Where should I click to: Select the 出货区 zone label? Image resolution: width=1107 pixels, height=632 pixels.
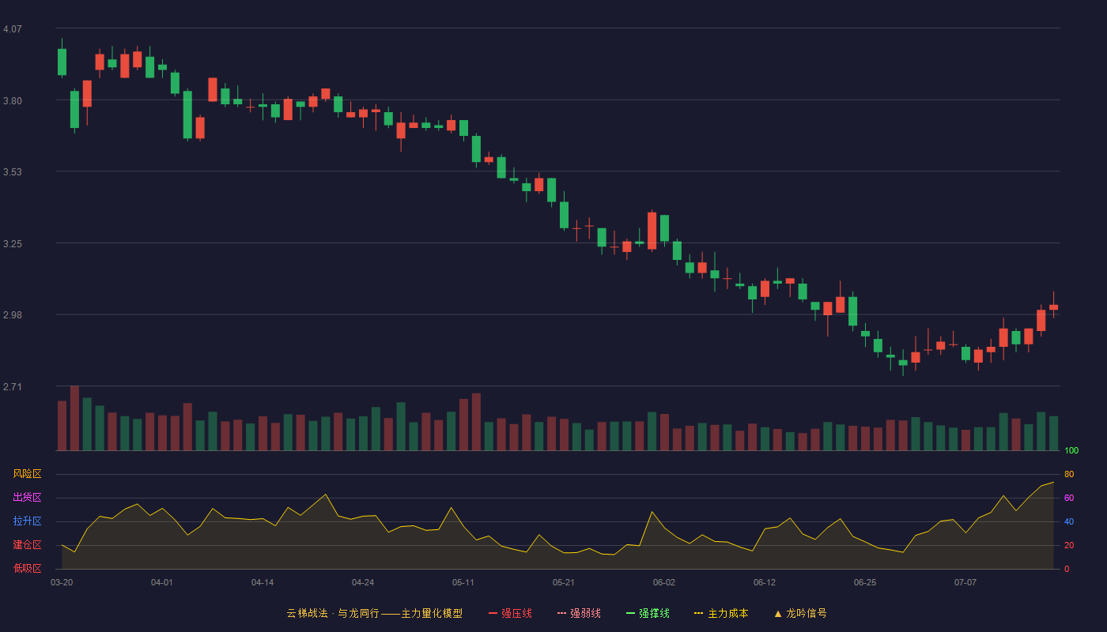tap(27, 498)
